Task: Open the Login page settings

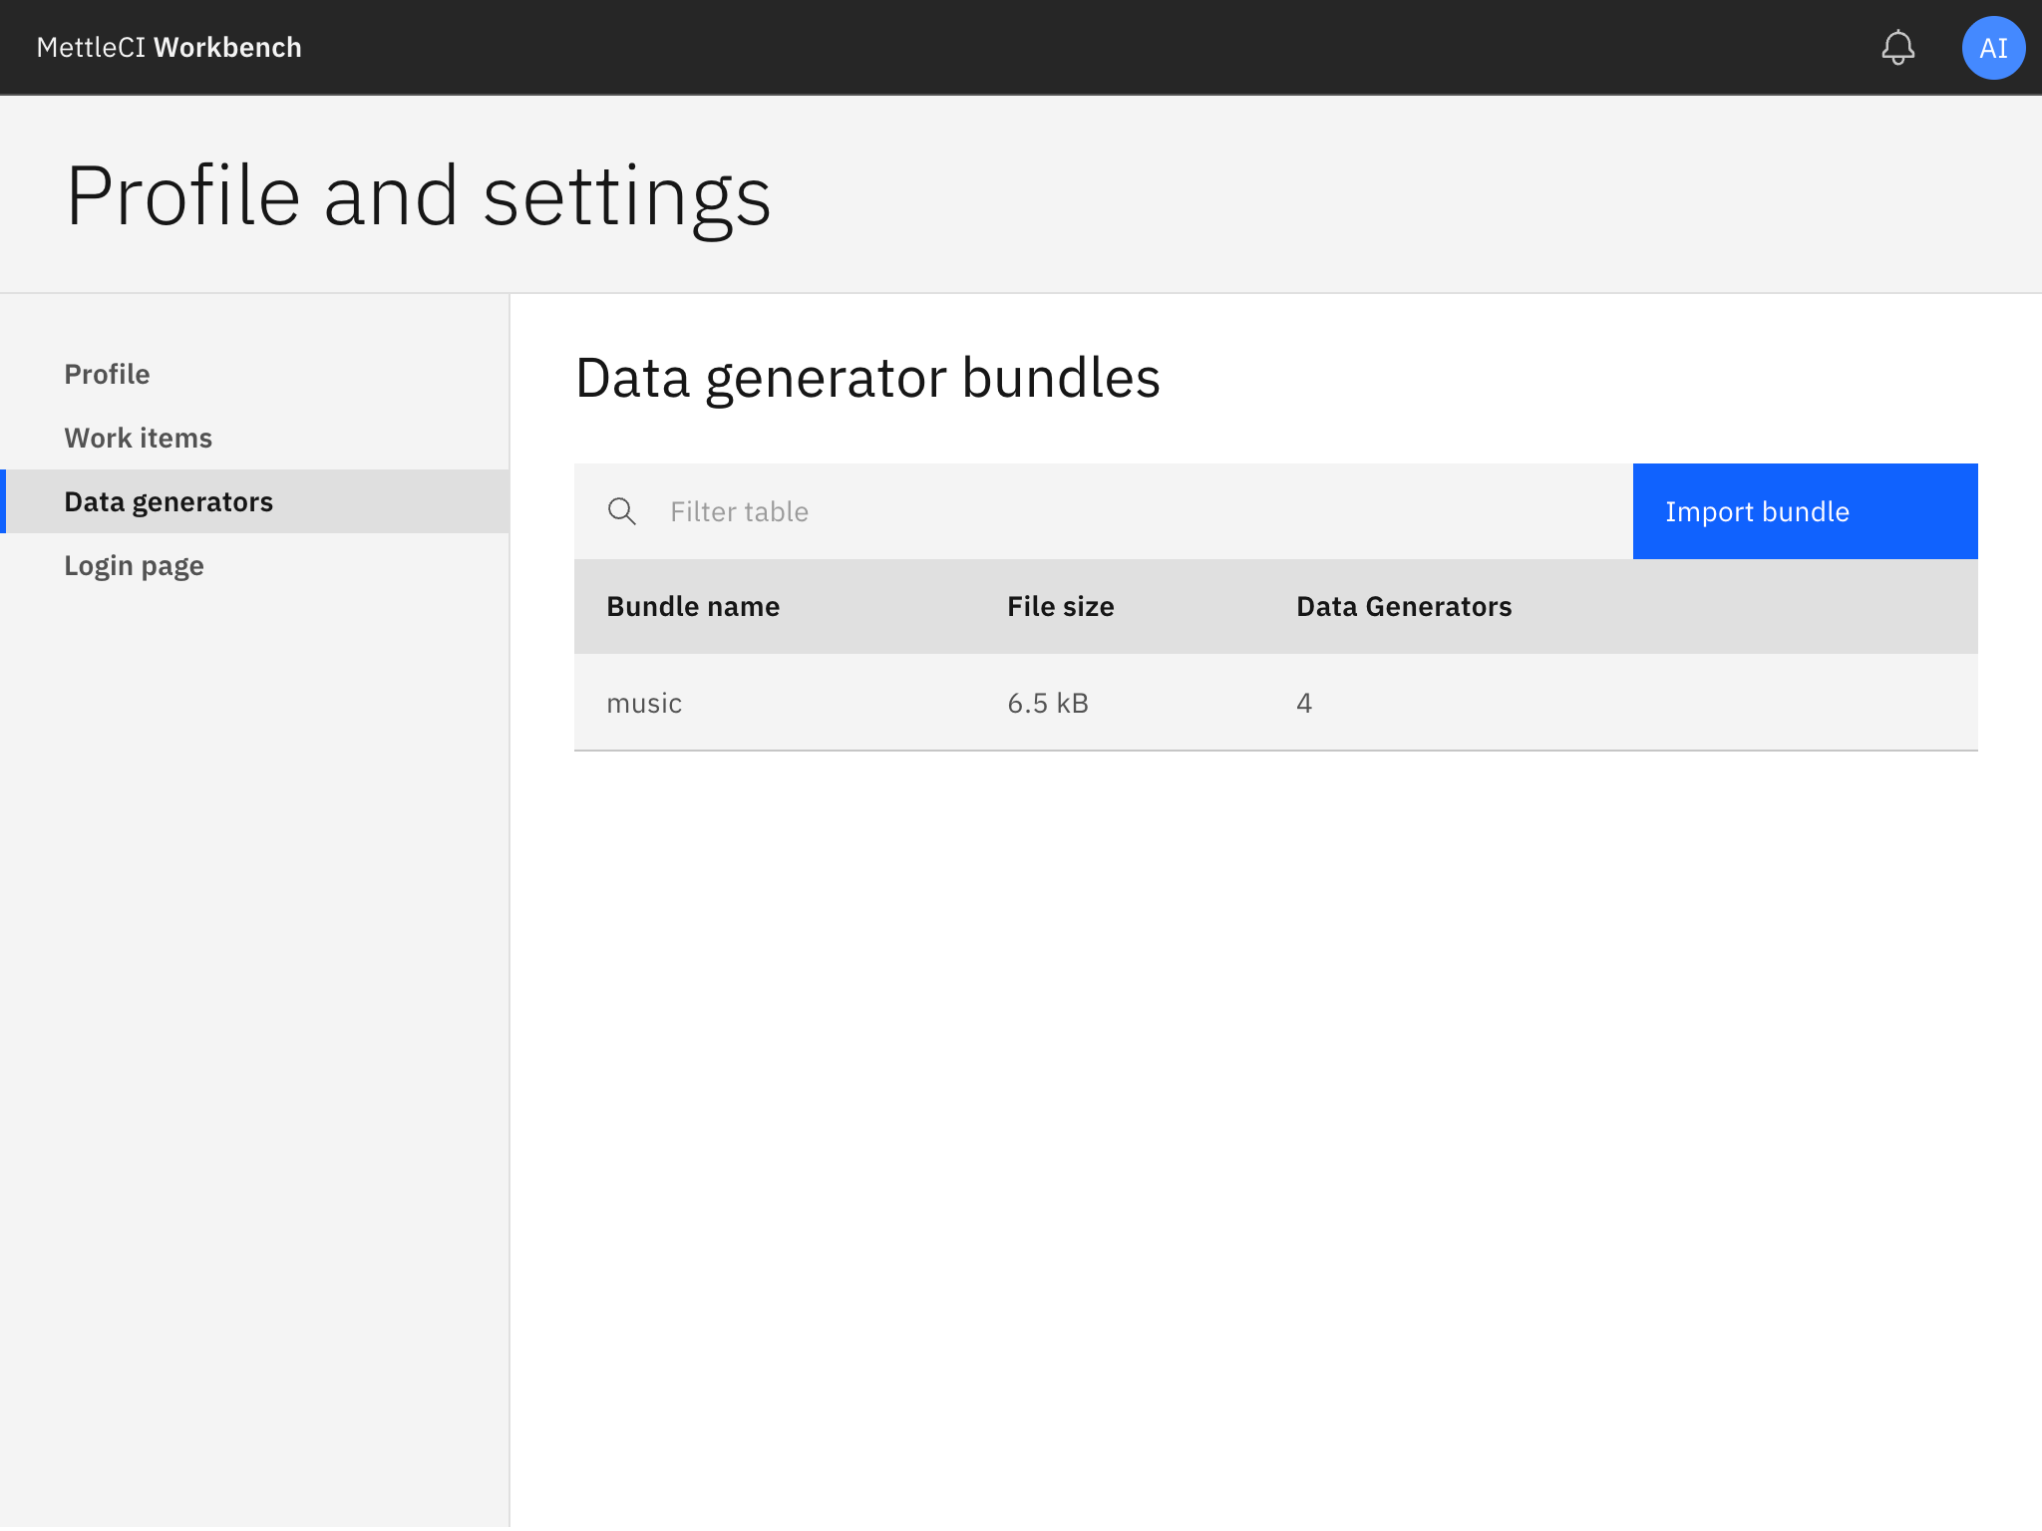Action: (134, 565)
